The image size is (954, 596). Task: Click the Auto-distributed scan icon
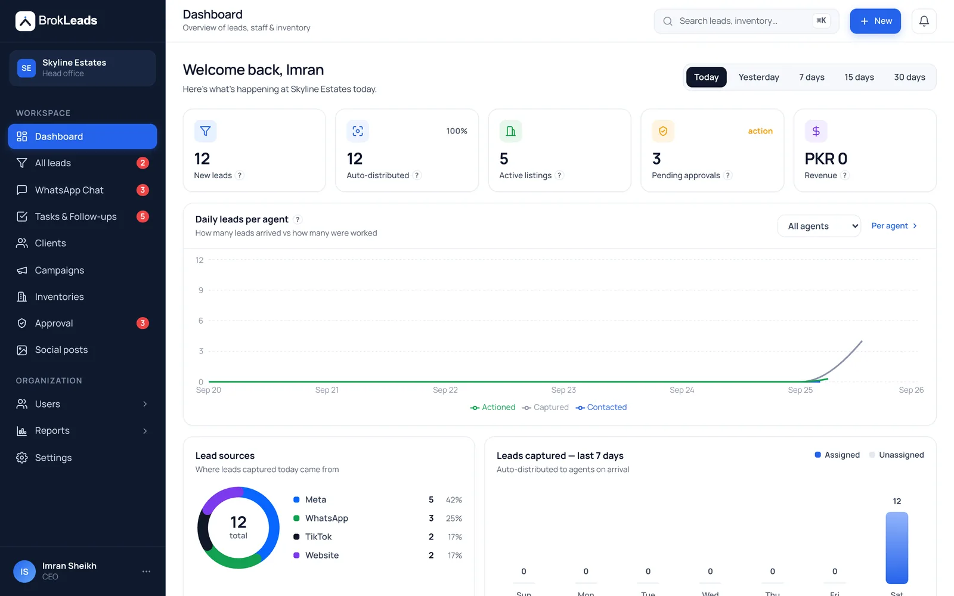coord(358,131)
